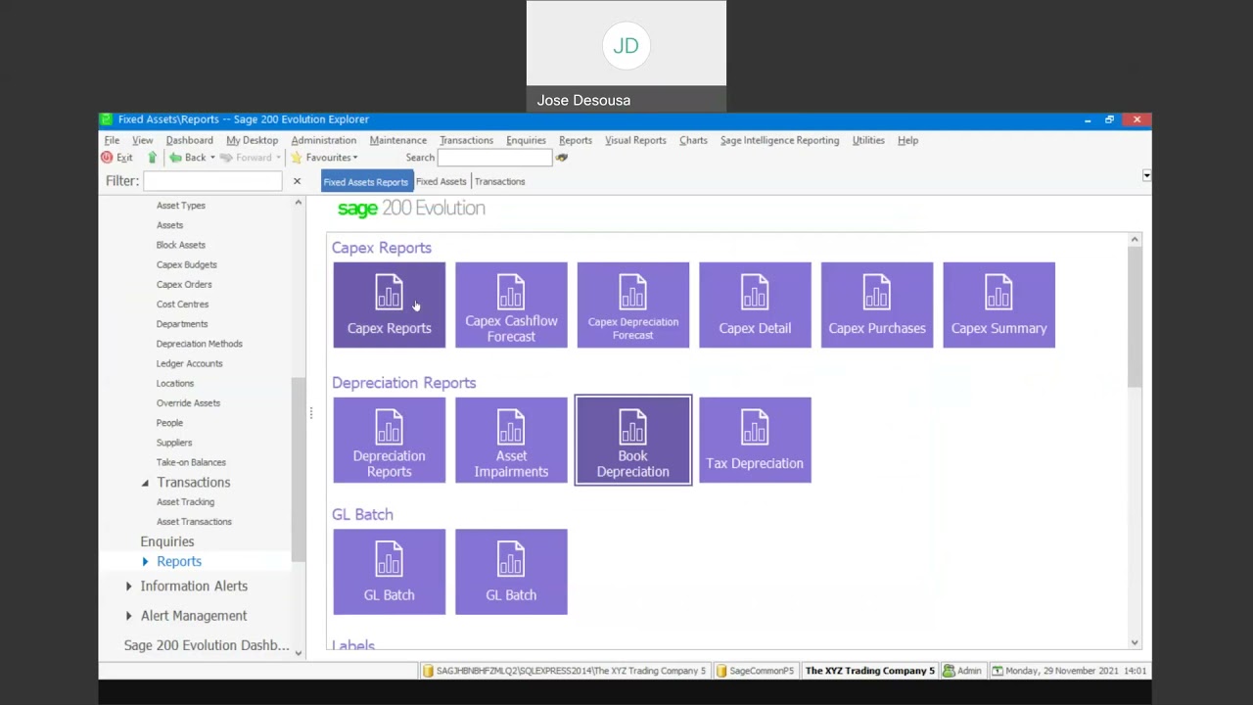Viewport: 1253px width, 705px height.
Task: Open the Sage Intelligence Reporting menu
Action: click(x=779, y=140)
